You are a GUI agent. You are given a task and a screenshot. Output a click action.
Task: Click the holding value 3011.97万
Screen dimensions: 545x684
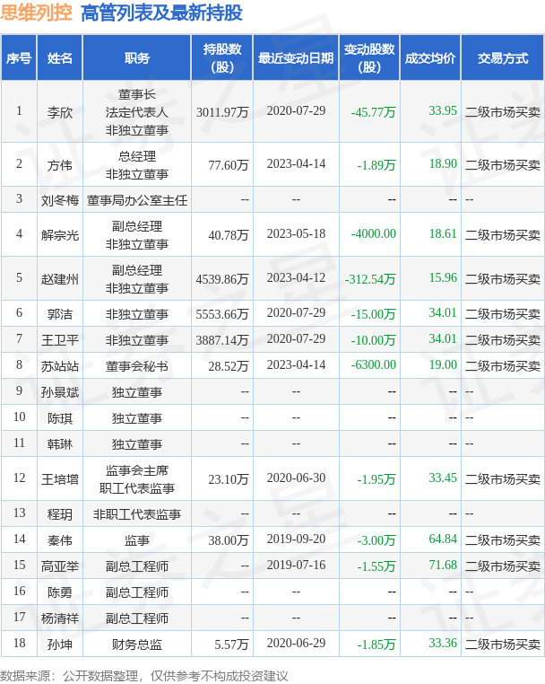tap(222, 112)
